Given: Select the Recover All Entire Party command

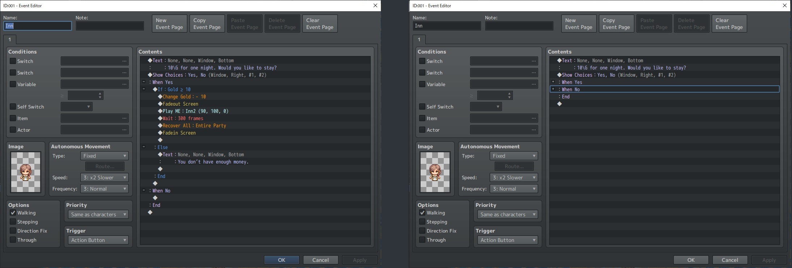Looking at the screenshot, I should [x=255, y=126].
